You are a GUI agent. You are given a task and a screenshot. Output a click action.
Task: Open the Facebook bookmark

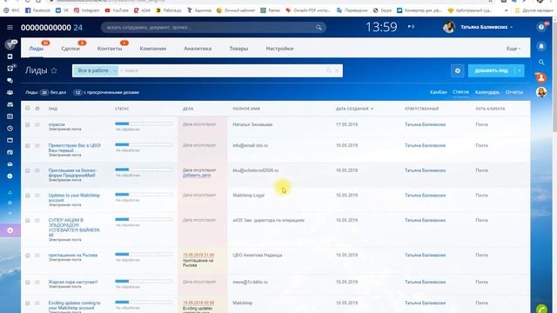(37, 10)
